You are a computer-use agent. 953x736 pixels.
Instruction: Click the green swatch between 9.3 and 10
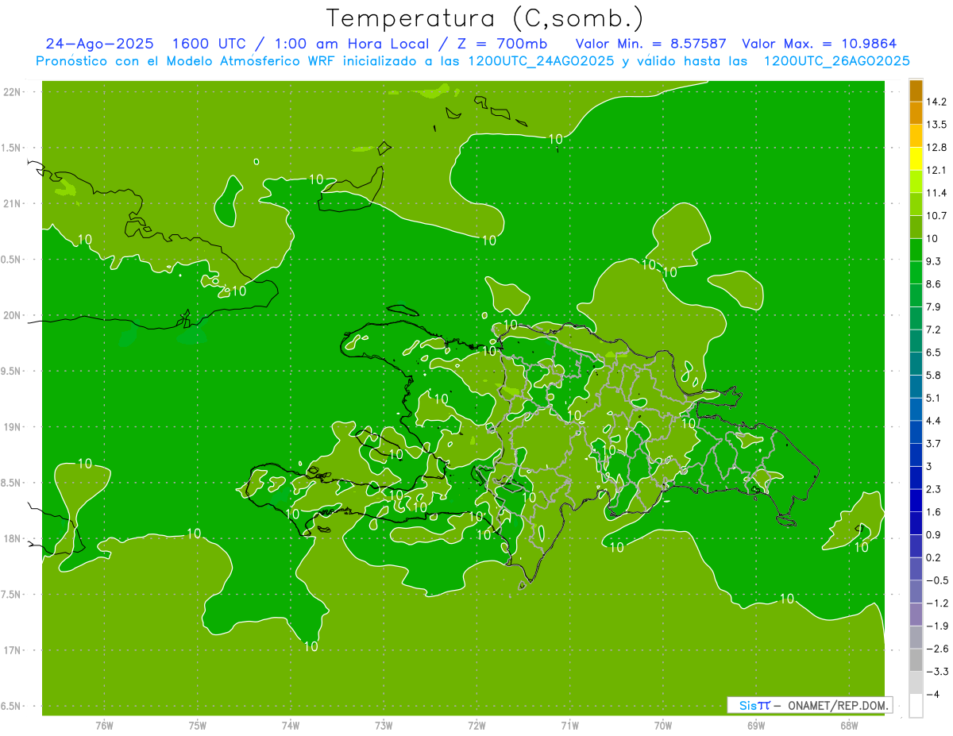tap(916, 249)
